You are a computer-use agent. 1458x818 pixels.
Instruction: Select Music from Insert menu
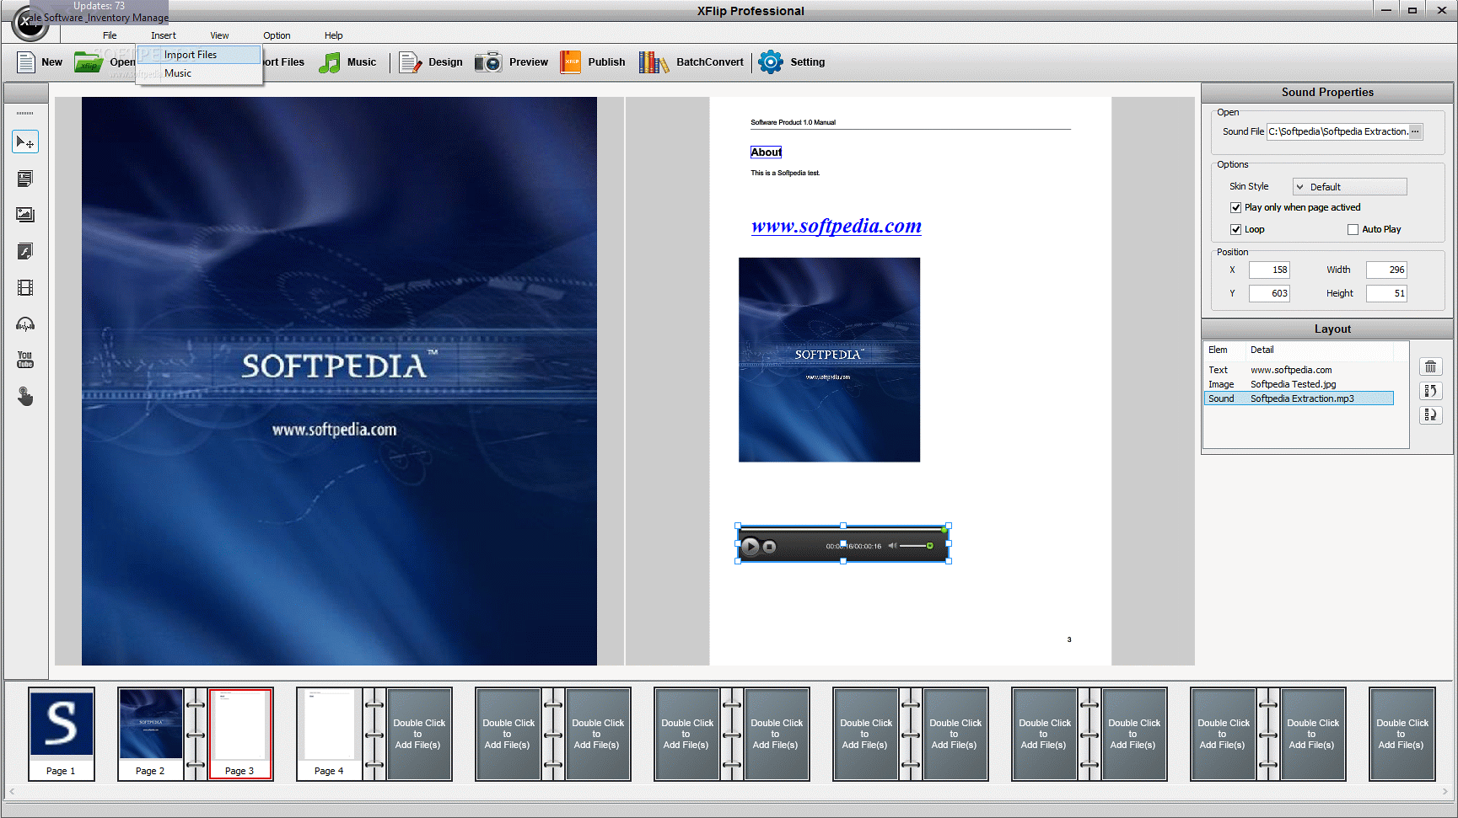[199, 73]
